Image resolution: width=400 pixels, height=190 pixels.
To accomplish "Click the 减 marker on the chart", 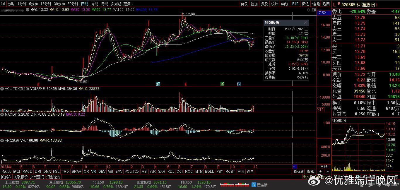I will (222, 84).
